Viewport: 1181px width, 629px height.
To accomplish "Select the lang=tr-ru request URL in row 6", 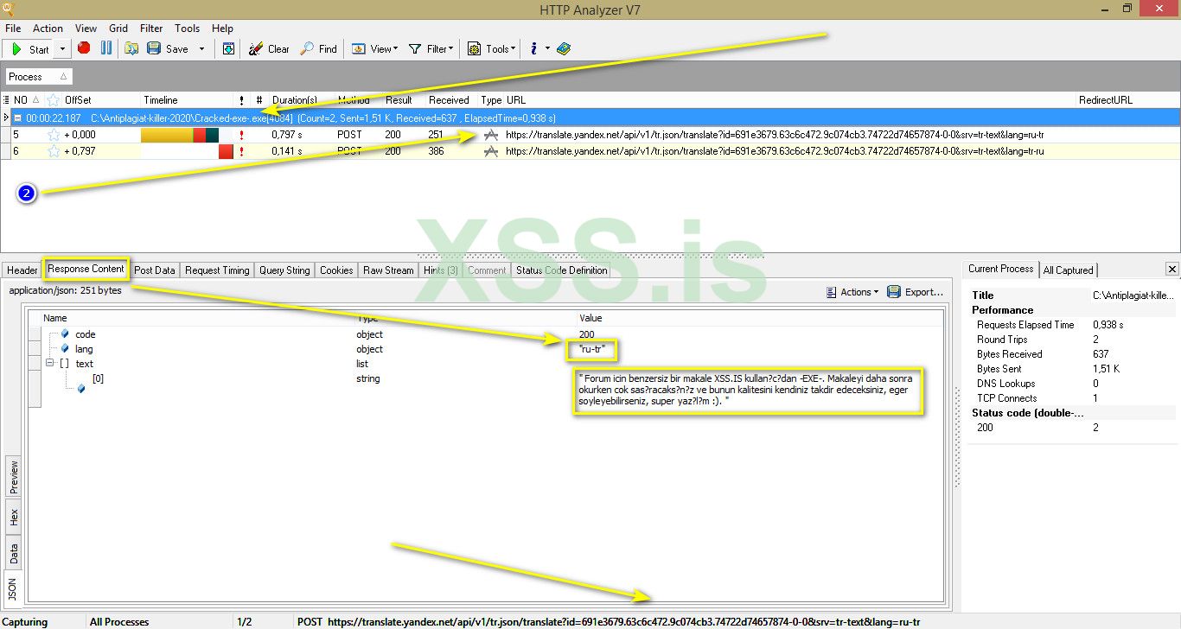I will tap(775, 151).
